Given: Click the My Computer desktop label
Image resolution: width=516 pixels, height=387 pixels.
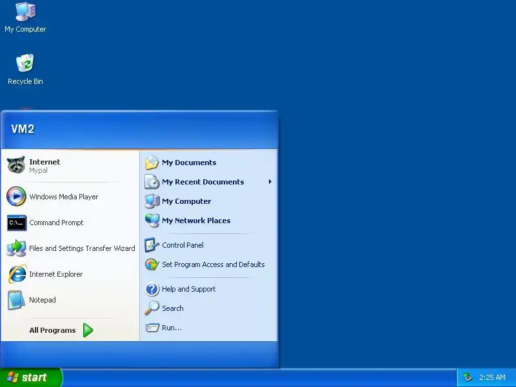Looking at the screenshot, I should pyautogui.click(x=25, y=29).
